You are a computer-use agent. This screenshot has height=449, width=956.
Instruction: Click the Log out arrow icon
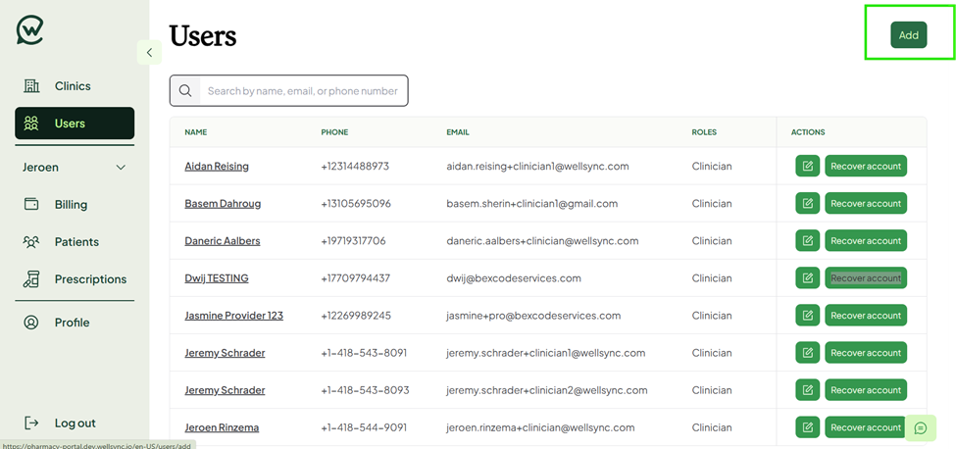click(x=31, y=423)
